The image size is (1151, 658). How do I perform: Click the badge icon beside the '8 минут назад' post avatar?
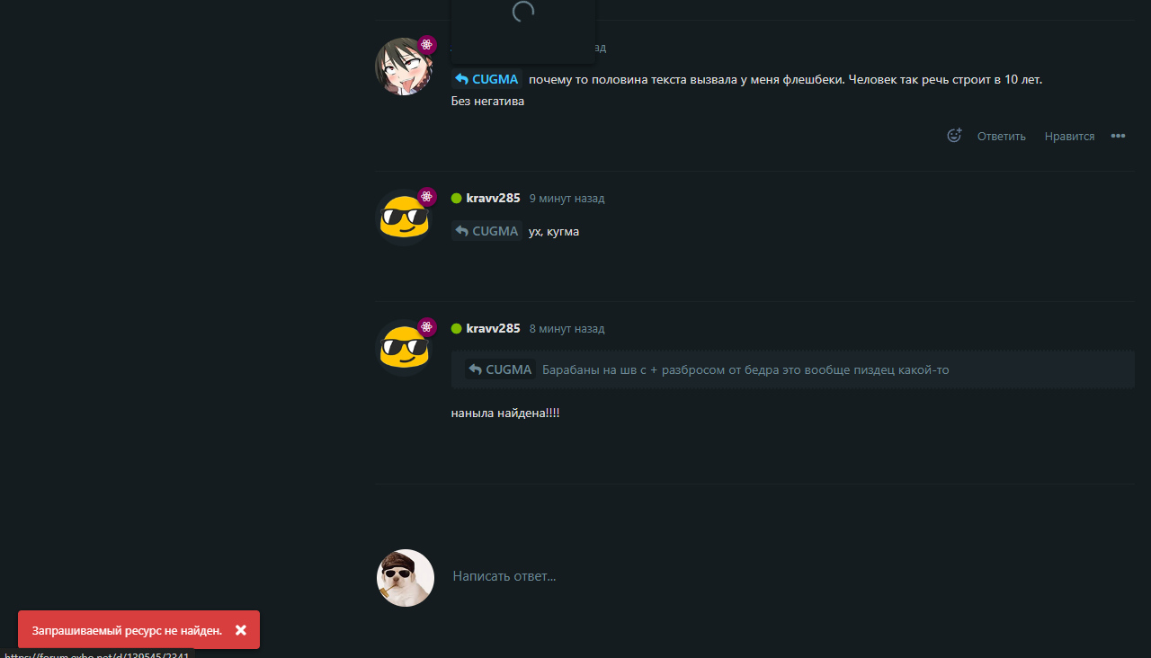click(x=427, y=326)
